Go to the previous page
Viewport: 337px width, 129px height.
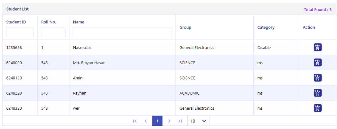tap(146, 121)
